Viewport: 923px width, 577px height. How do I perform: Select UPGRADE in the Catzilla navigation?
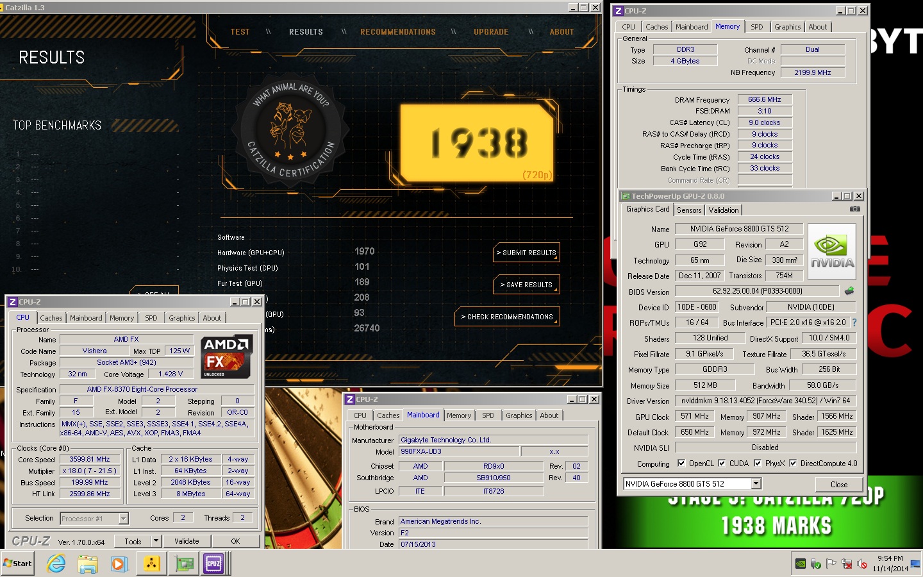(x=491, y=32)
